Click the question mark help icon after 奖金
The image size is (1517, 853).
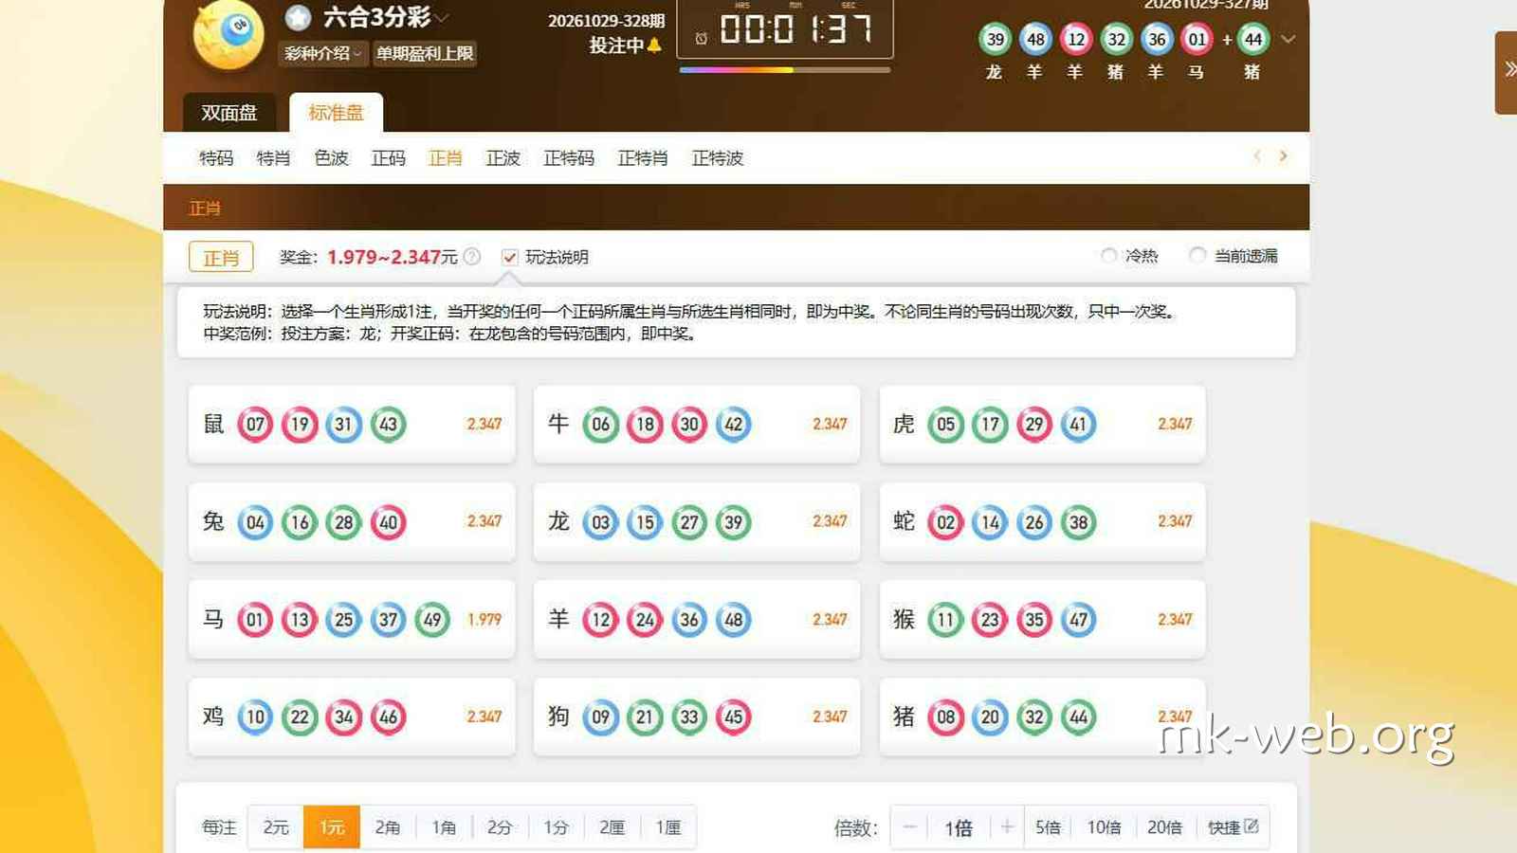point(471,257)
